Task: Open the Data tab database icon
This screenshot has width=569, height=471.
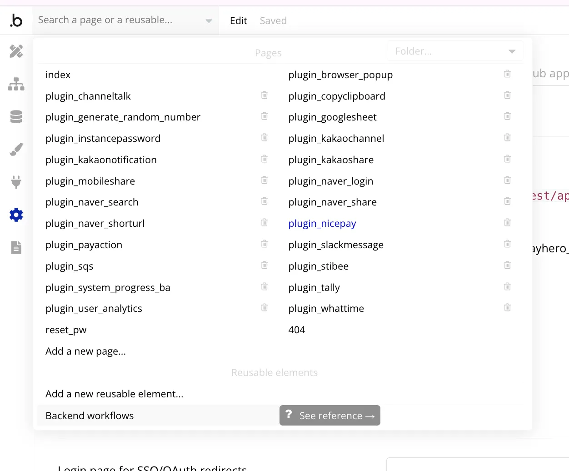Action: (x=16, y=117)
